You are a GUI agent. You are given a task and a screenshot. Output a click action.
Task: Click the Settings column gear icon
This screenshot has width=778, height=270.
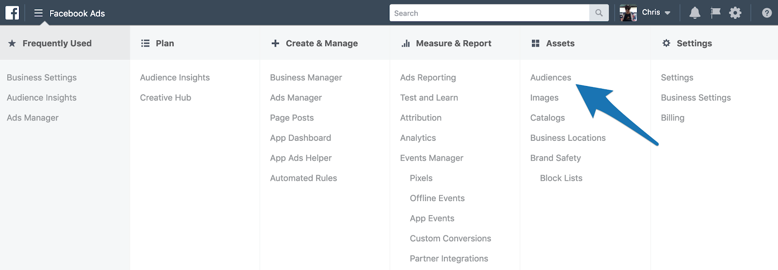pos(666,43)
